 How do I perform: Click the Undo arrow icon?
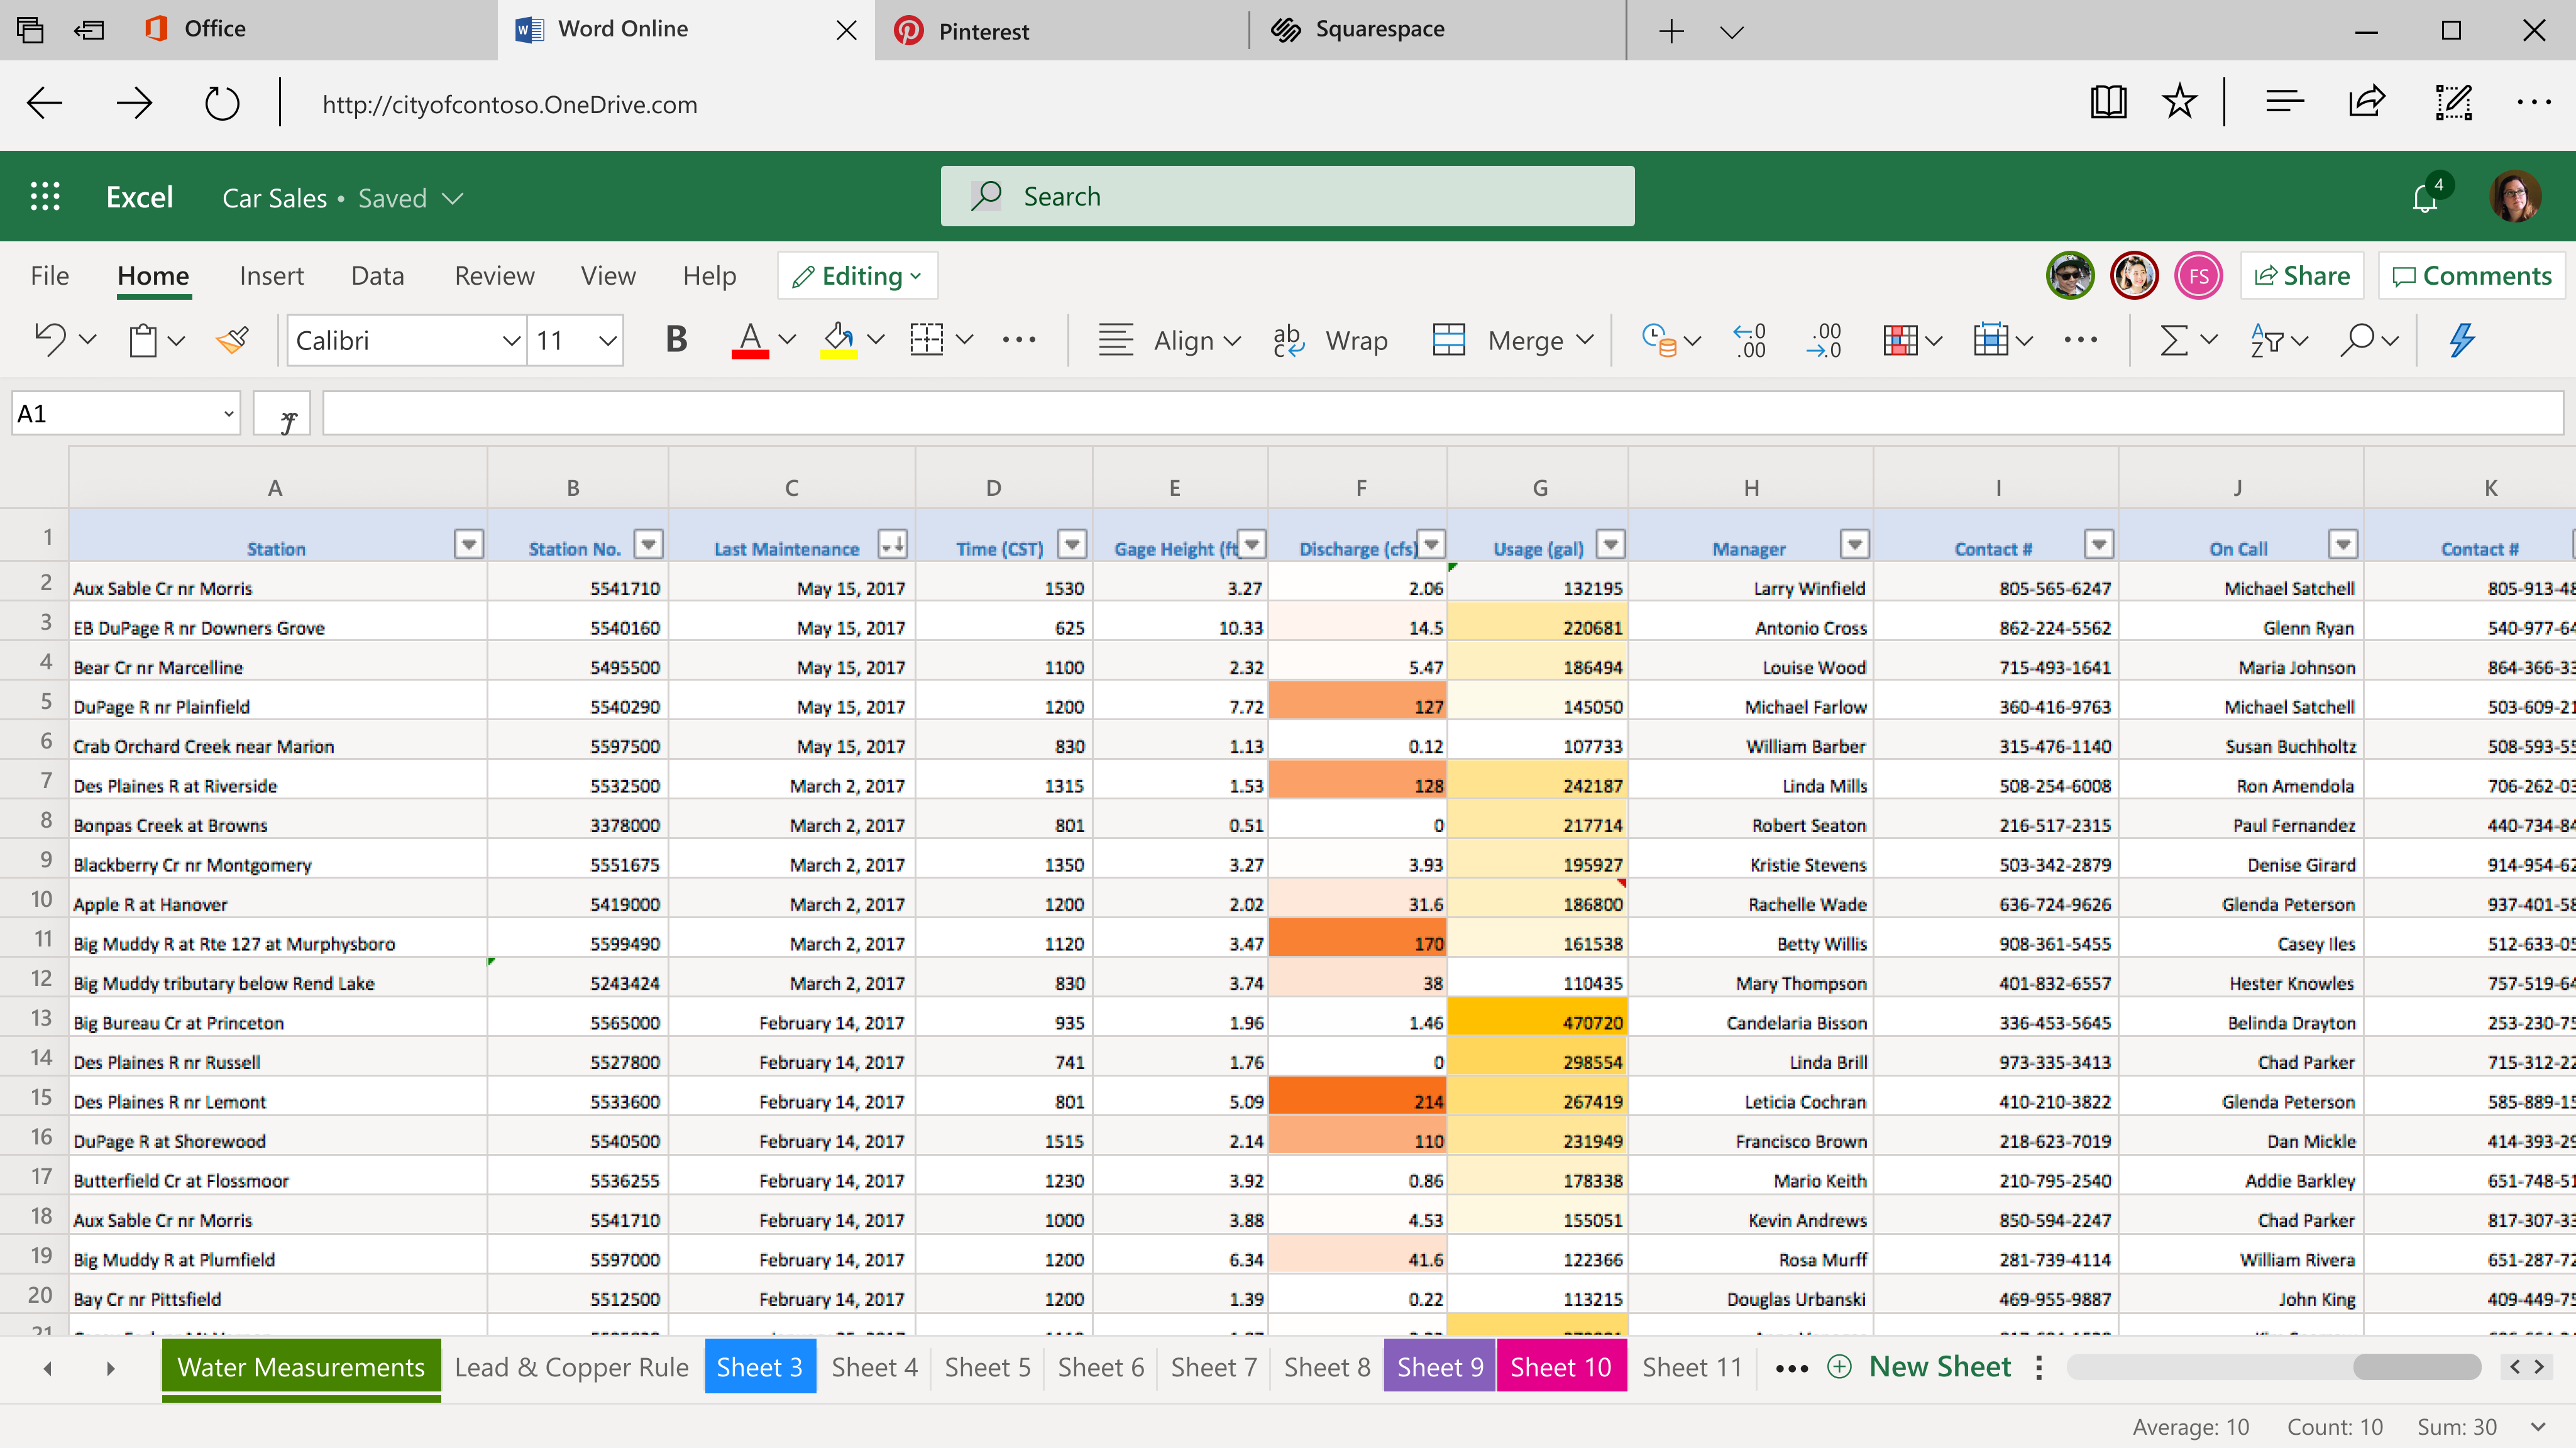[x=50, y=340]
